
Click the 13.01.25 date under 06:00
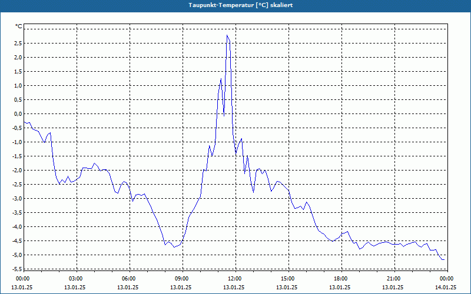[x=128, y=287]
